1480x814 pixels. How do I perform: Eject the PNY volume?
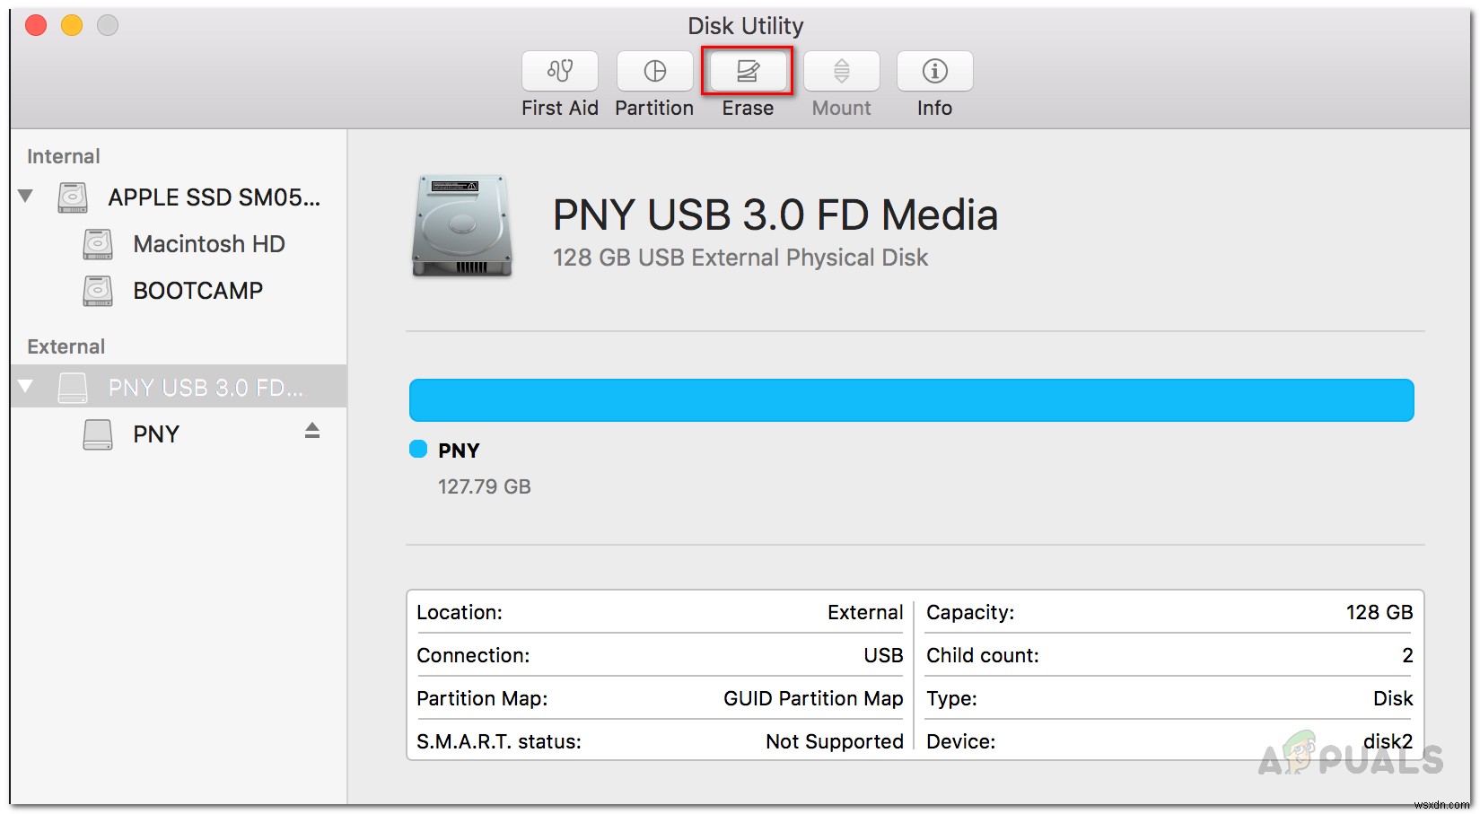[312, 432]
